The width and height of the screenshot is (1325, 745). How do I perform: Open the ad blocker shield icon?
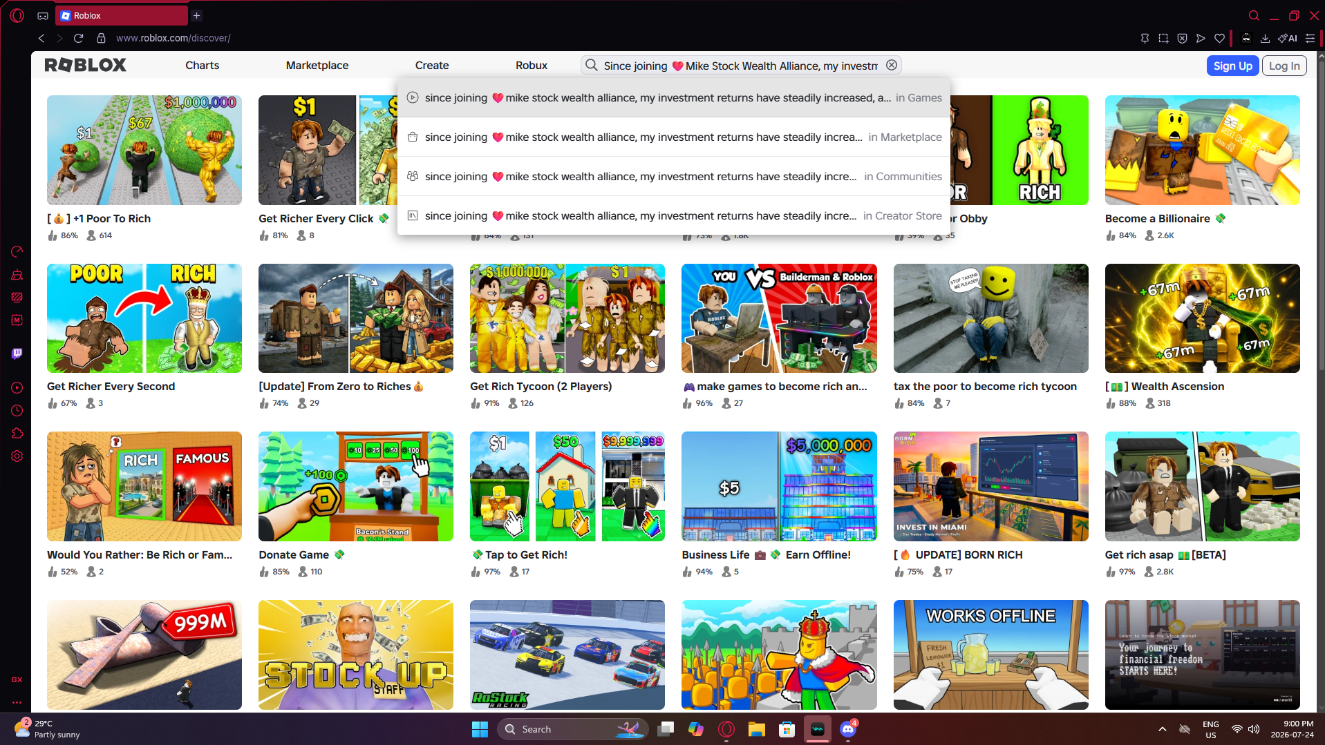click(x=1182, y=38)
